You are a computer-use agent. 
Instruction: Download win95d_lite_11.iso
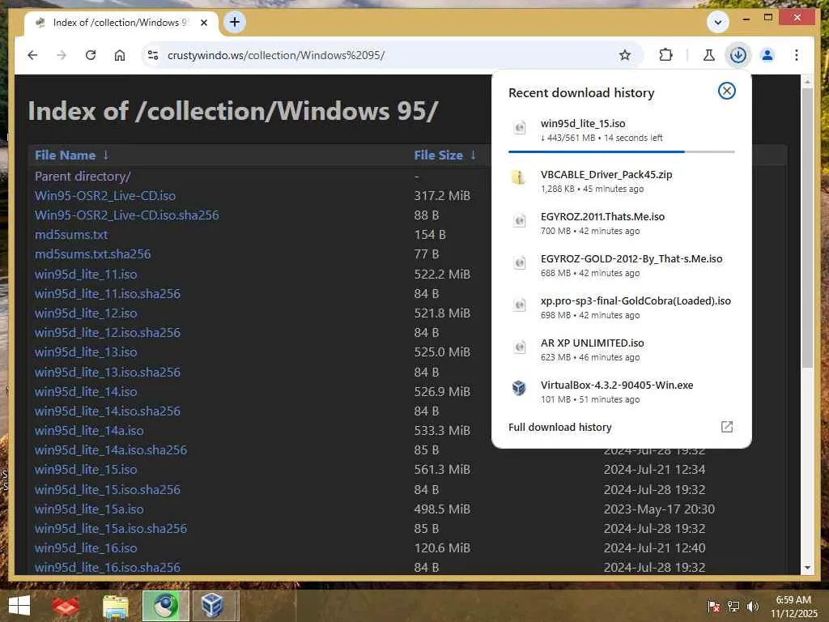86,274
